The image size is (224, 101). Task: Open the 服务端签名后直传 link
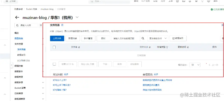pos(151,85)
